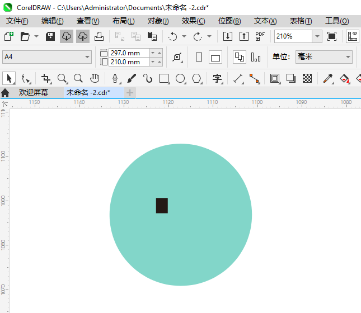Toggle the rulers display icon
Screen dimensions: 361x313
click(x=353, y=36)
